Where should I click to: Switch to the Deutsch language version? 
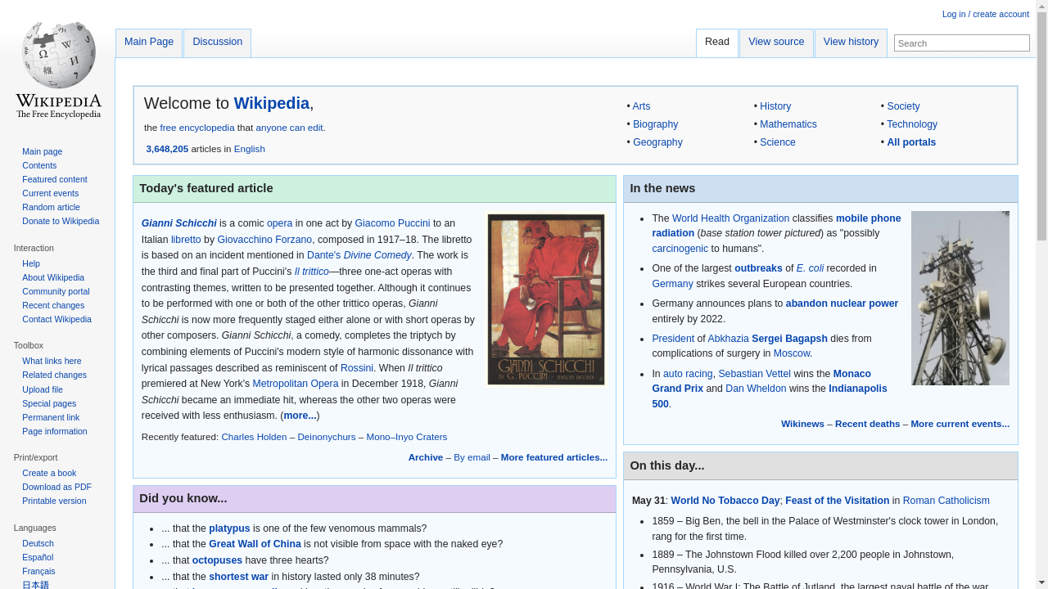pyautogui.click(x=38, y=542)
